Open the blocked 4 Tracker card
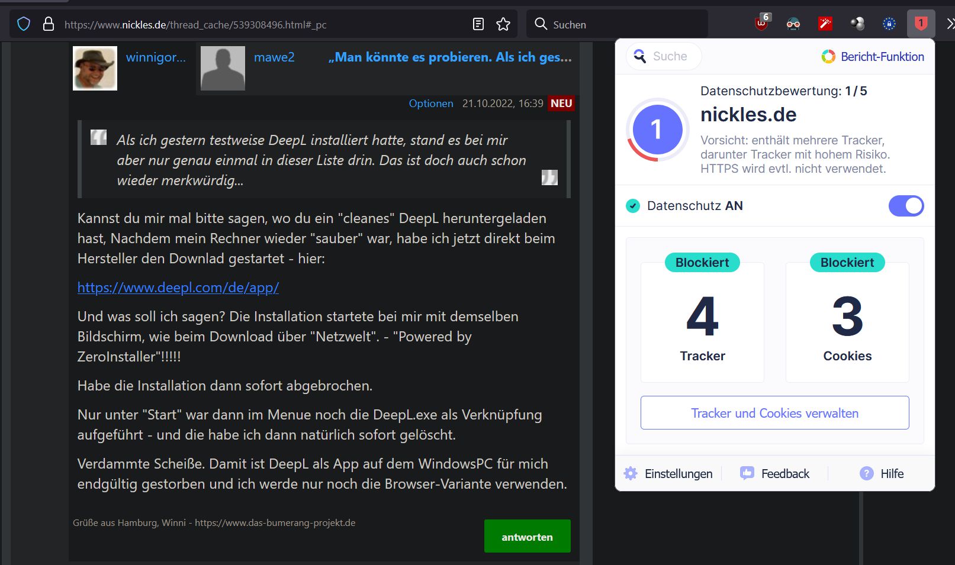Image resolution: width=955 pixels, height=565 pixels. tap(702, 322)
